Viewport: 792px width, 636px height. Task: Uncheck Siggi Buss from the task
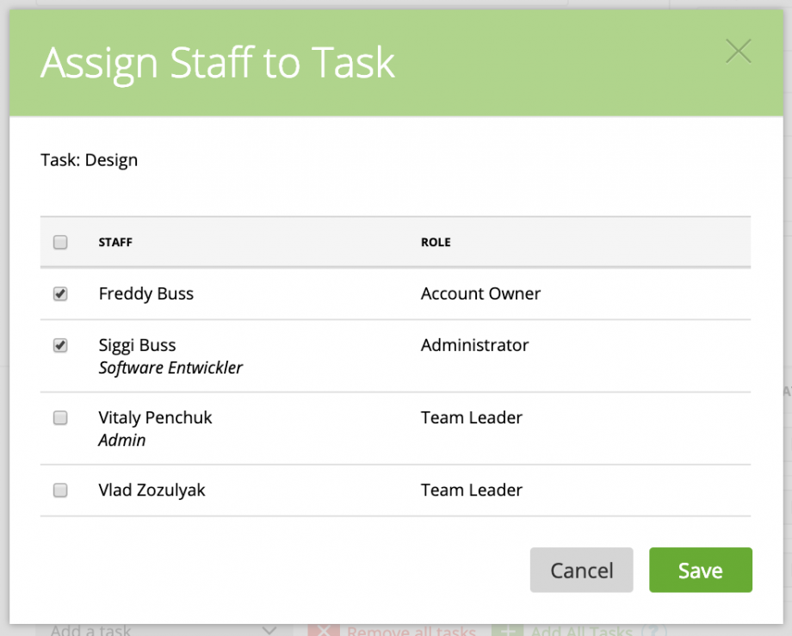tap(60, 345)
